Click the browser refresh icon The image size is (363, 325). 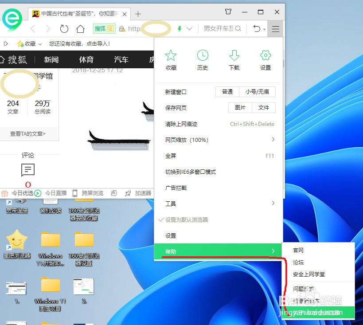[64, 29]
